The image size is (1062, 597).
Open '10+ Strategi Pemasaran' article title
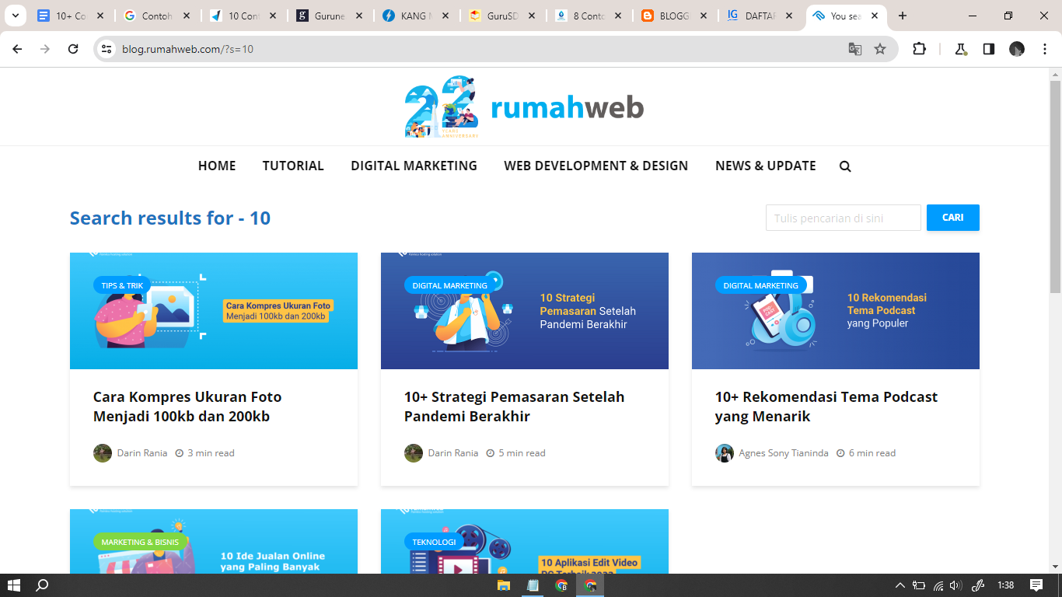(514, 407)
